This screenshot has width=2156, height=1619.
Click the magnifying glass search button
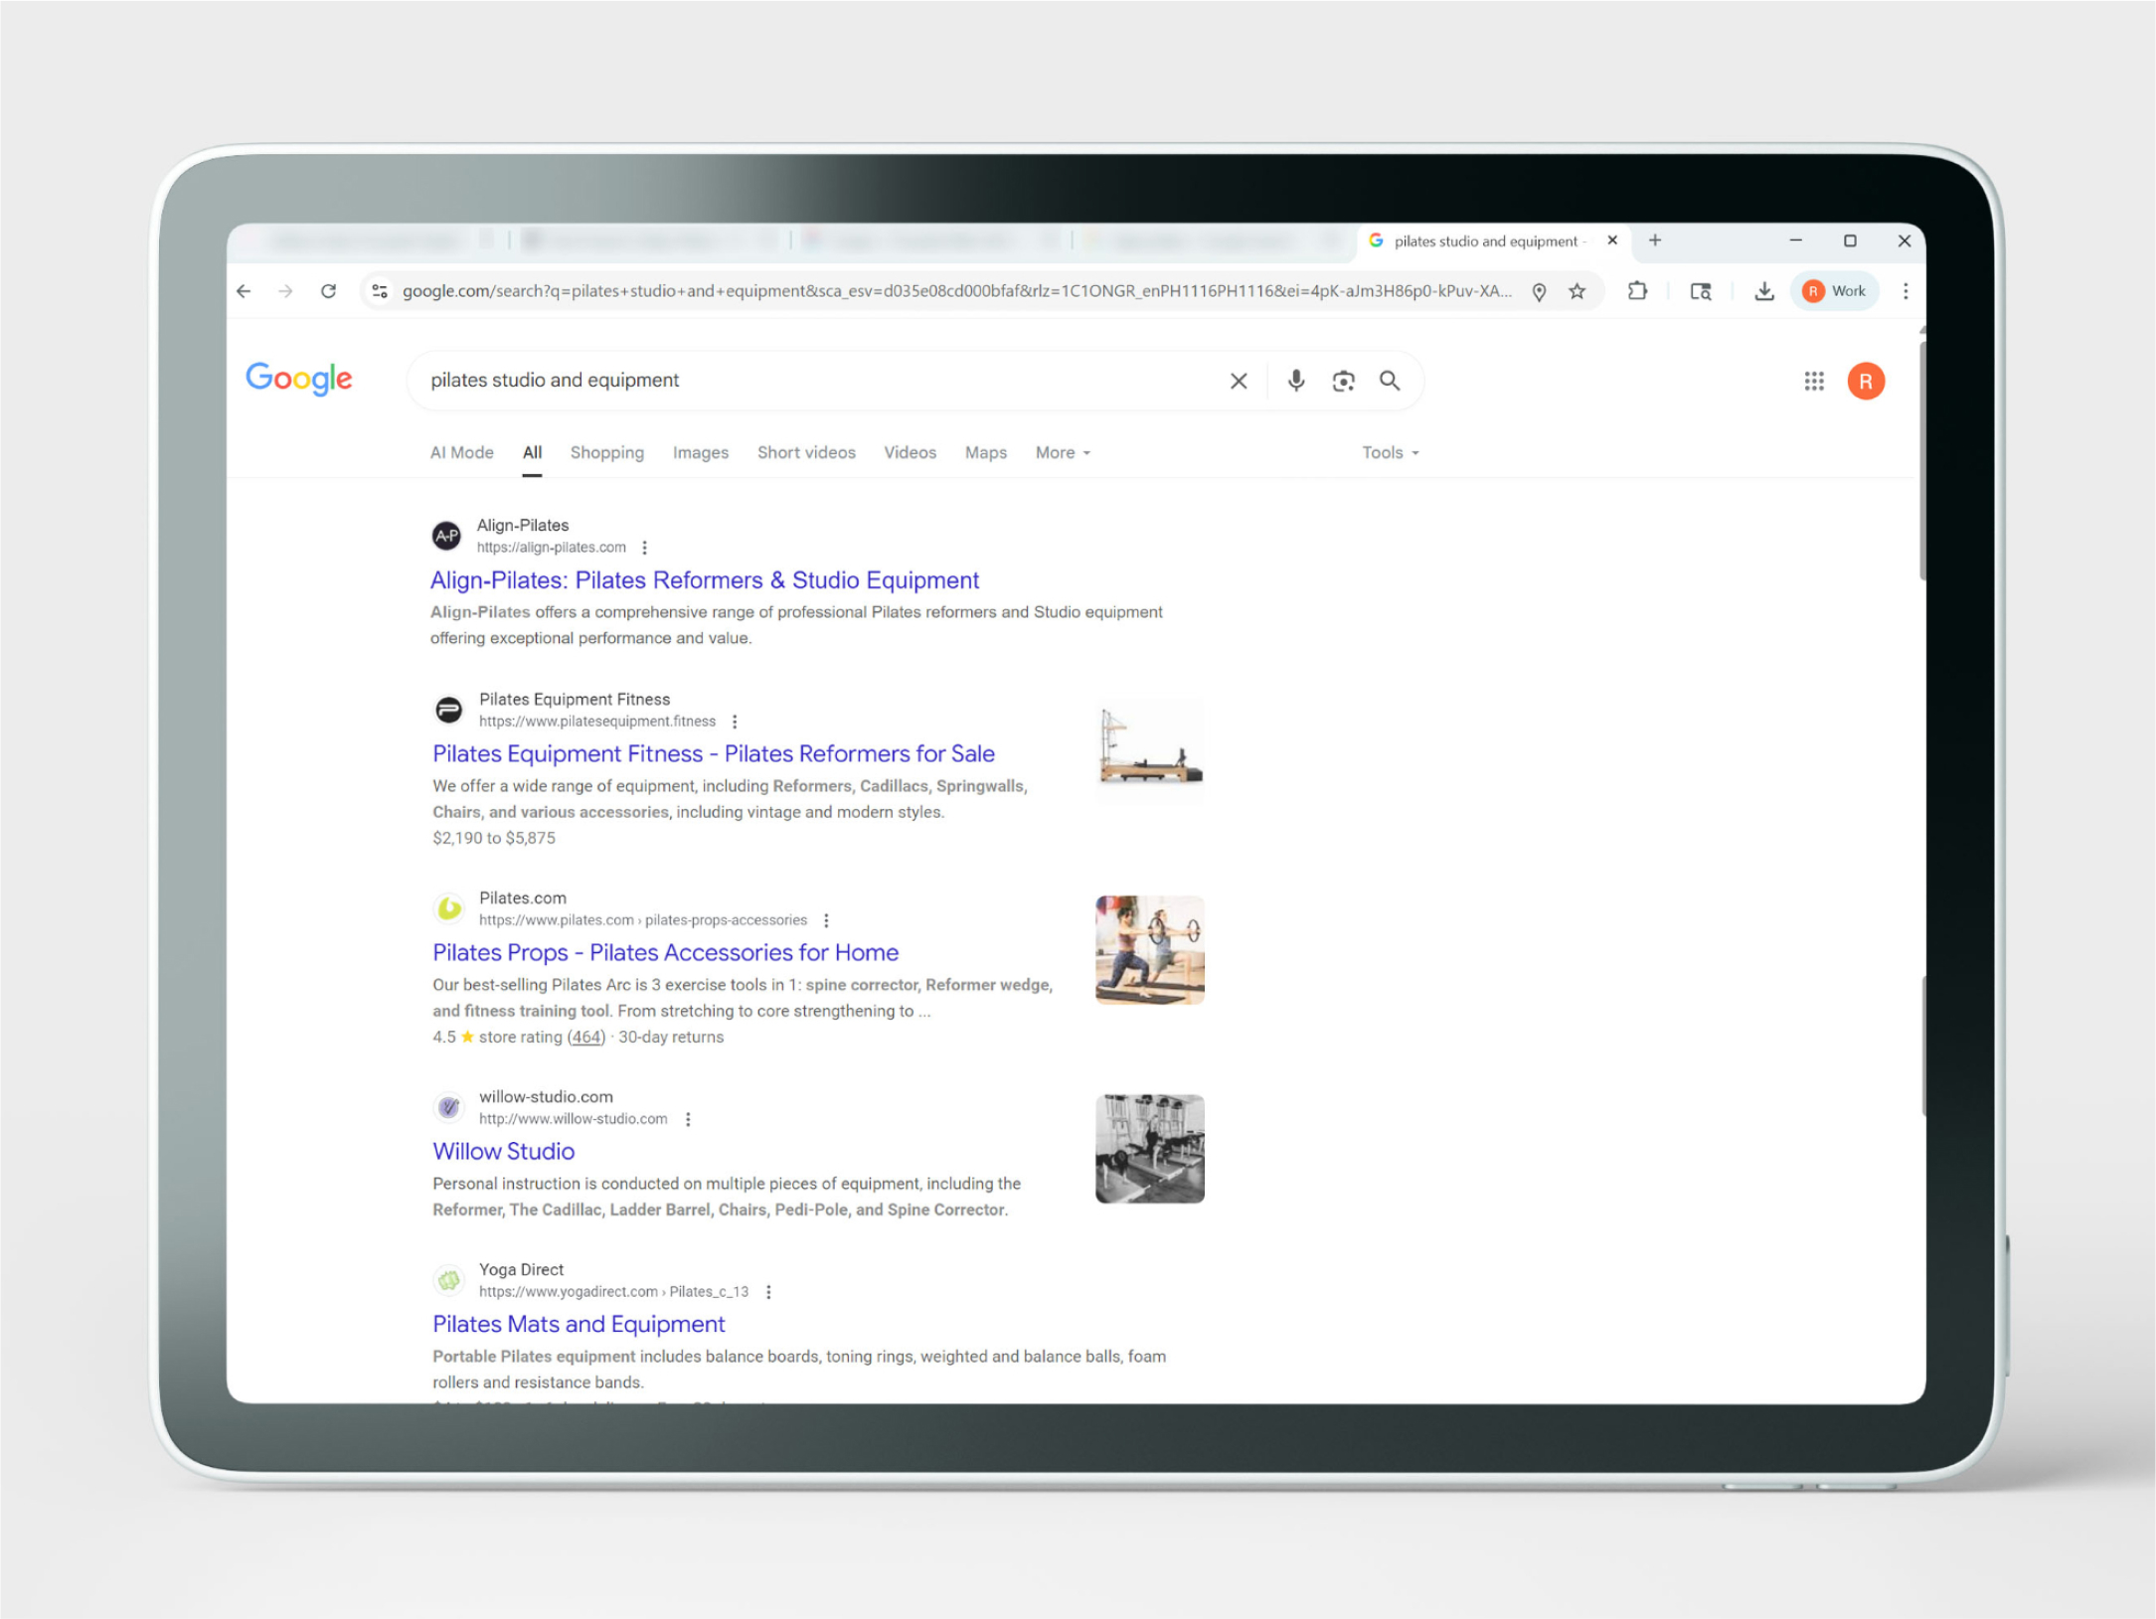click(x=1390, y=381)
